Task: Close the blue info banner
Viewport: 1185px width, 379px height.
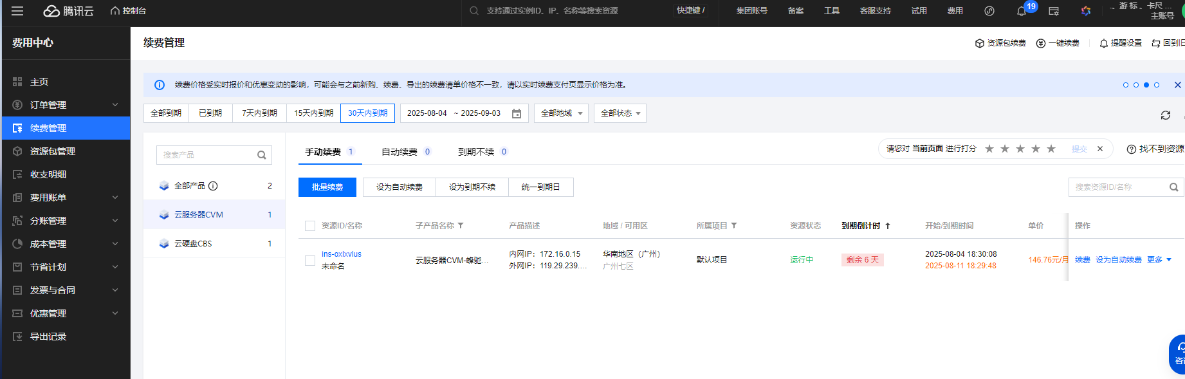Action: click(x=1177, y=85)
